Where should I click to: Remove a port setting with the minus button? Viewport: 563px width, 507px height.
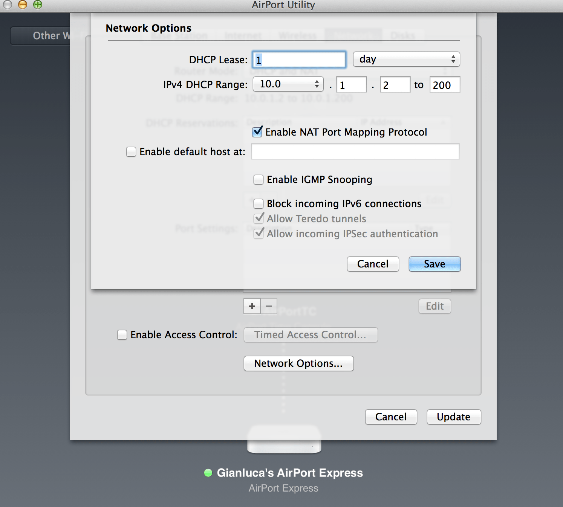[268, 306]
